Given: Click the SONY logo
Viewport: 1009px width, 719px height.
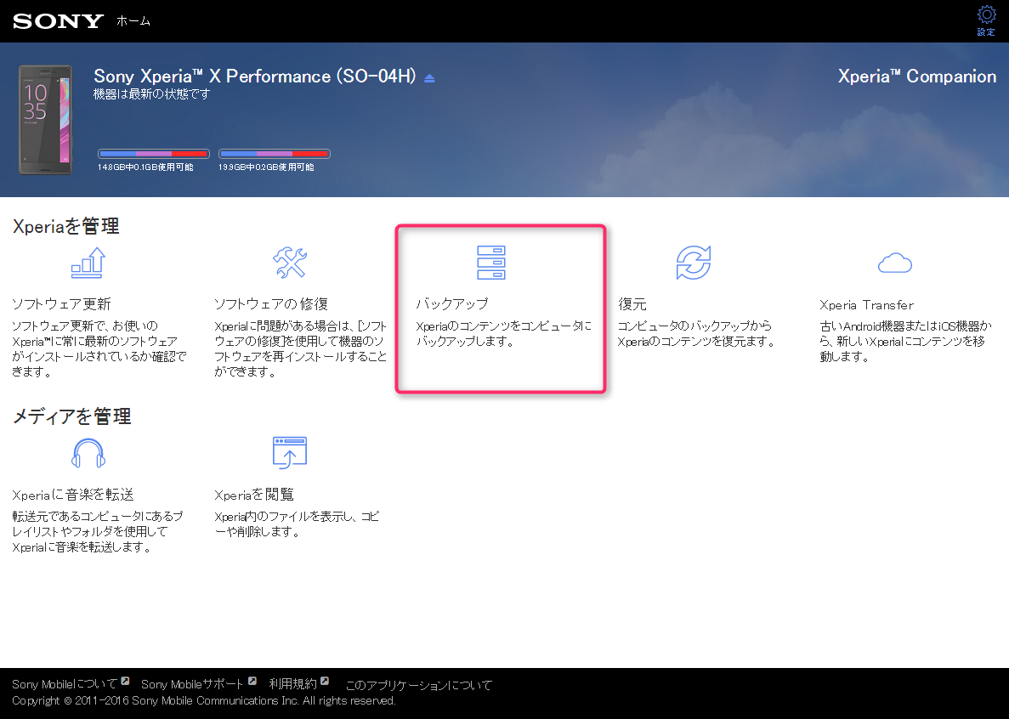Looking at the screenshot, I should (x=58, y=21).
